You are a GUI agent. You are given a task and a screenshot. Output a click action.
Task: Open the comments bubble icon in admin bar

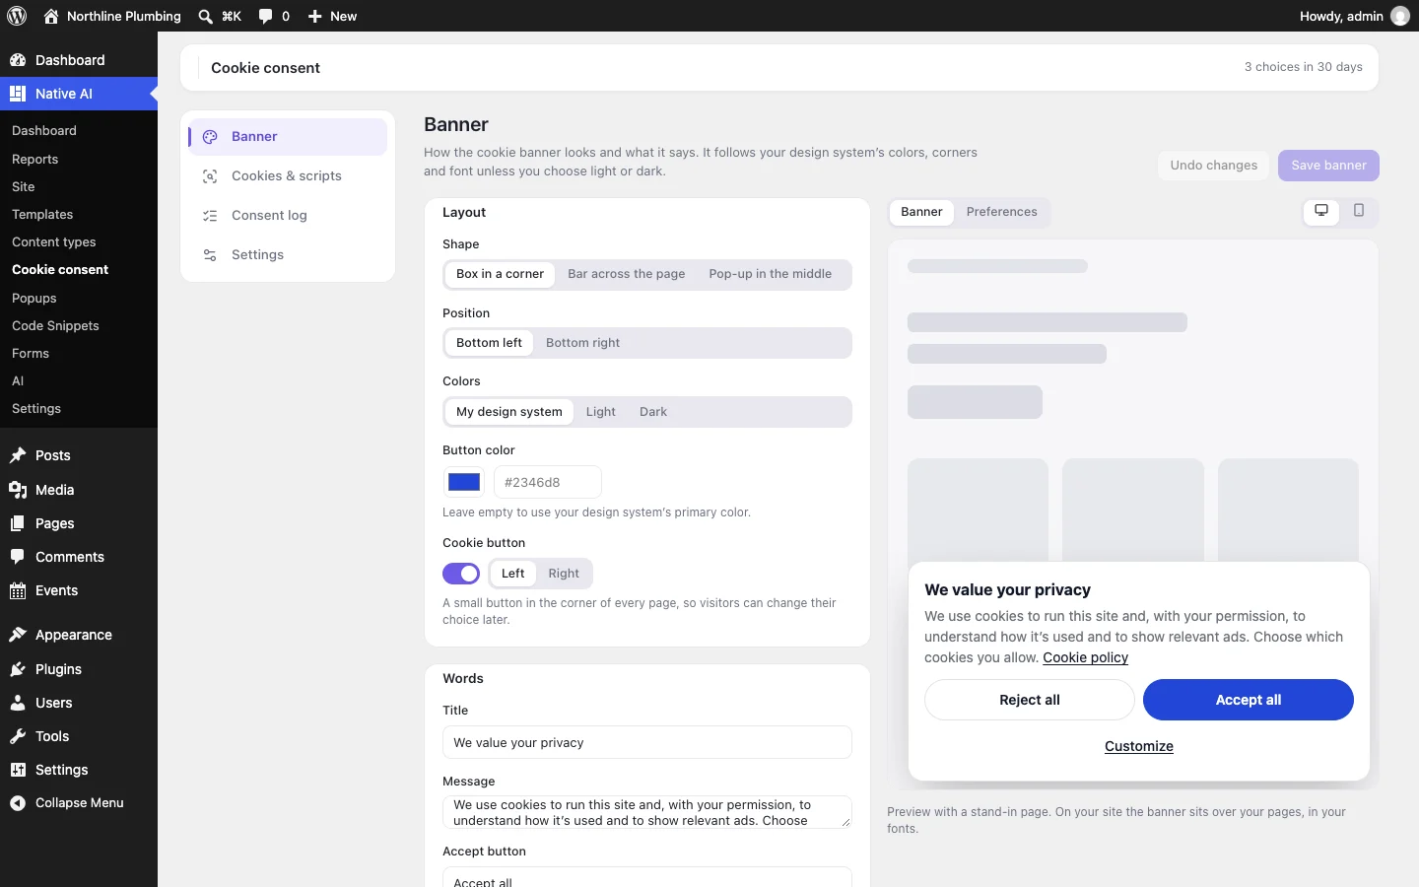[266, 16]
